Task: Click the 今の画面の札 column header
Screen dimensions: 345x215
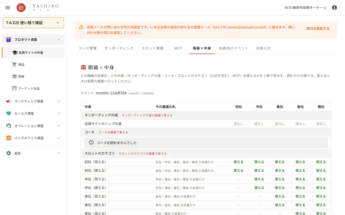Action: 166,107
